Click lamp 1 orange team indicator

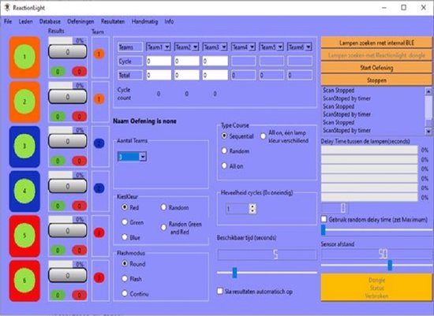99,54
